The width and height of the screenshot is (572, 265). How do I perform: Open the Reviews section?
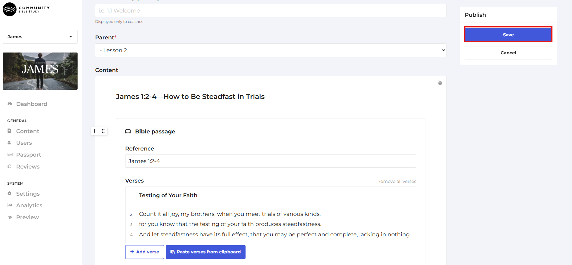click(28, 167)
